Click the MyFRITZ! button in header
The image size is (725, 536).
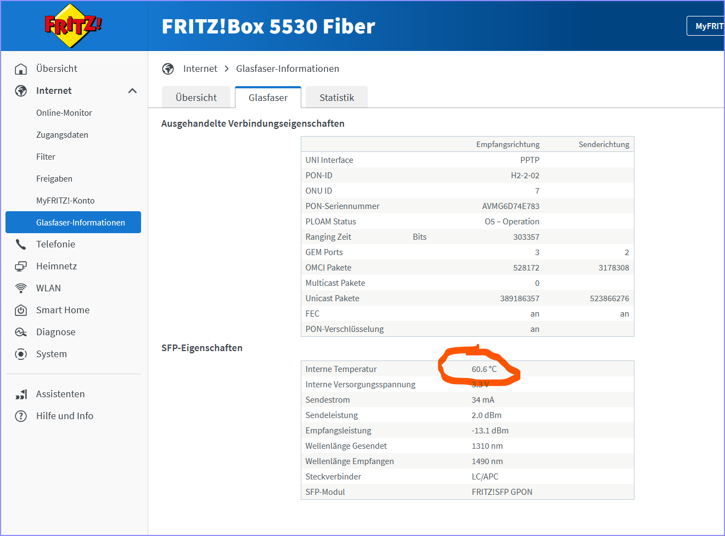tap(706, 26)
